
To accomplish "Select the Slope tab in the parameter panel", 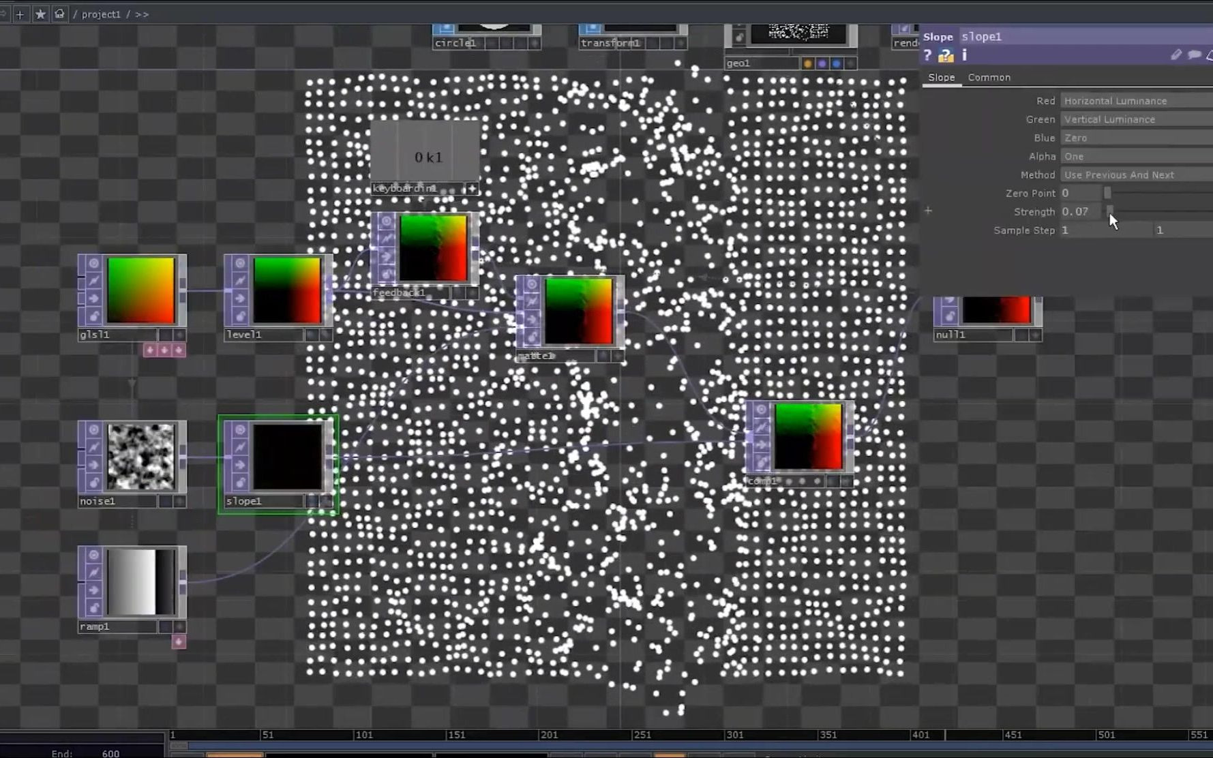I will [942, 77].
